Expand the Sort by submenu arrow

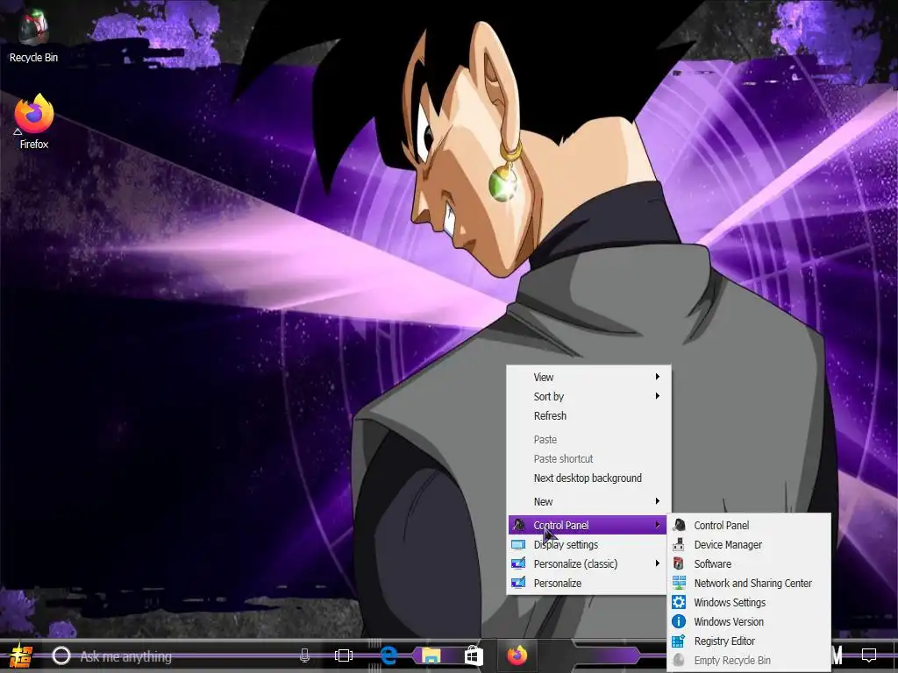click(x=658, y=396)
